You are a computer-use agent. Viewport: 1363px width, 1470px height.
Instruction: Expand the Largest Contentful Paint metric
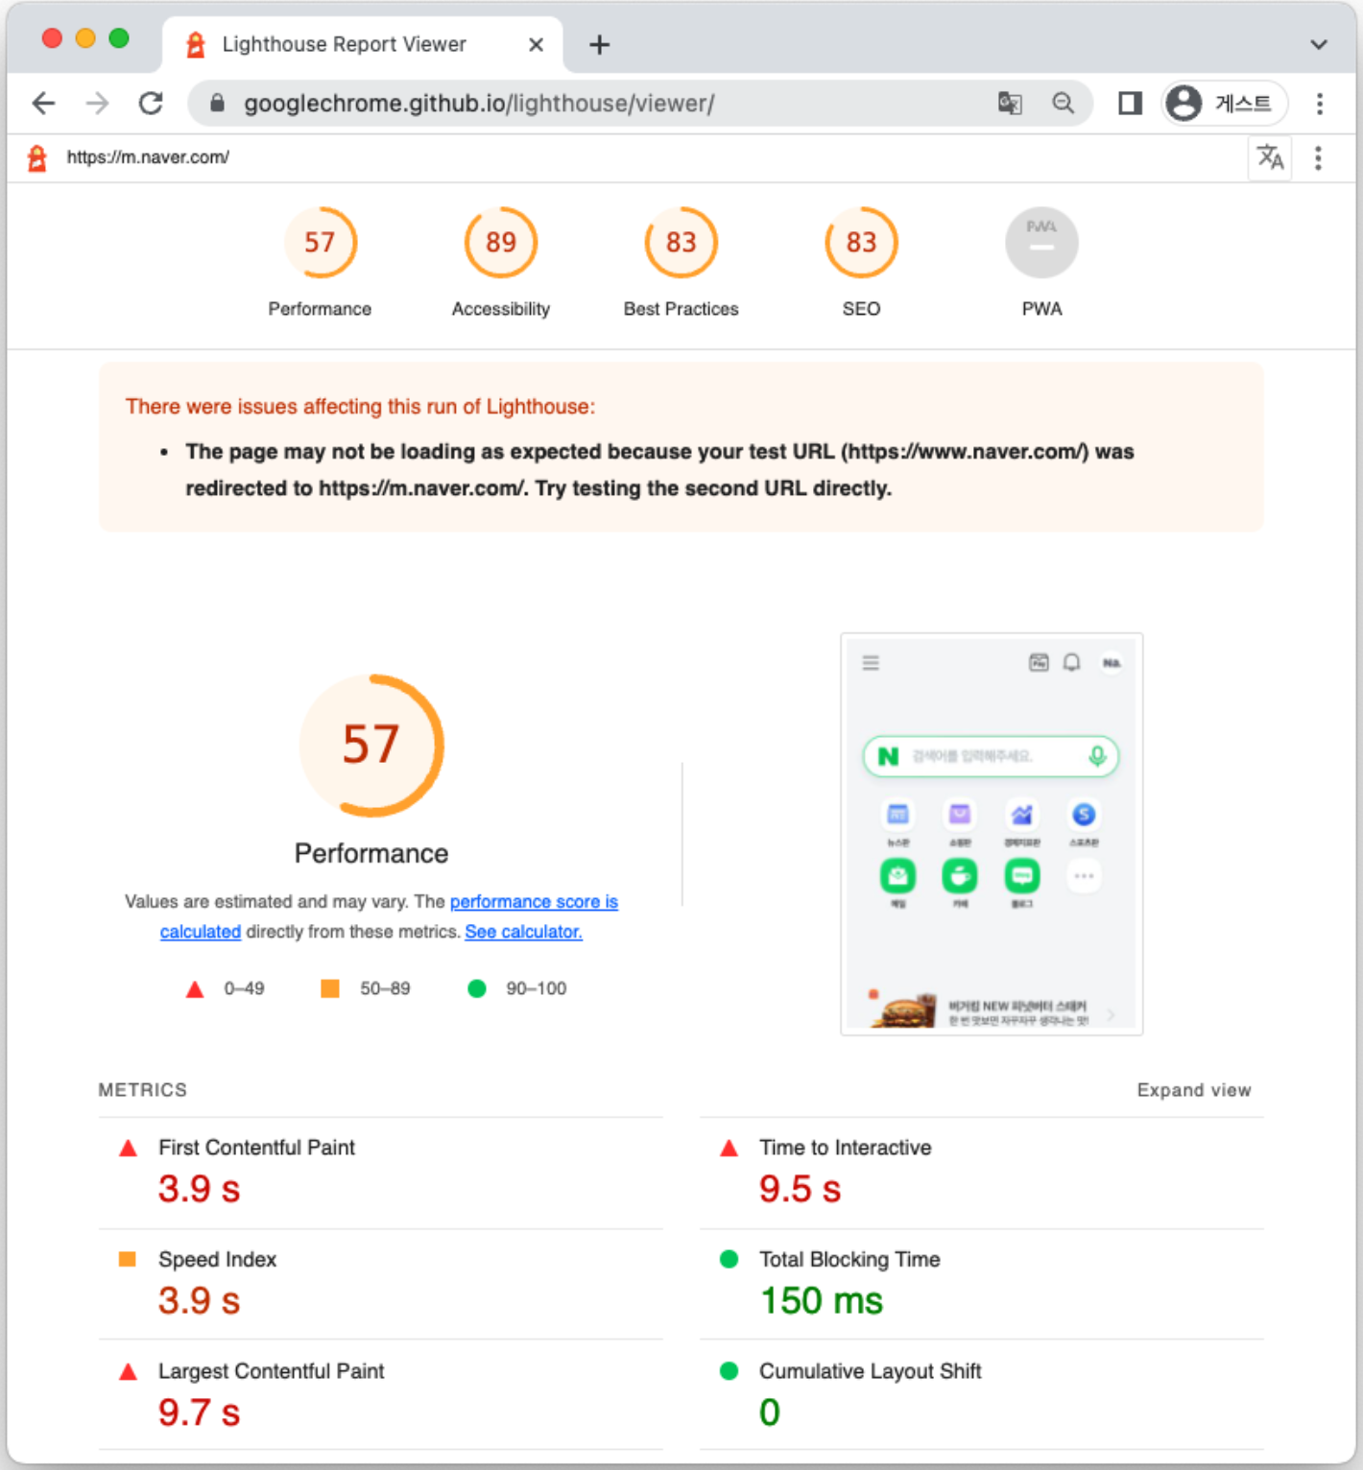coord(380,1395)
